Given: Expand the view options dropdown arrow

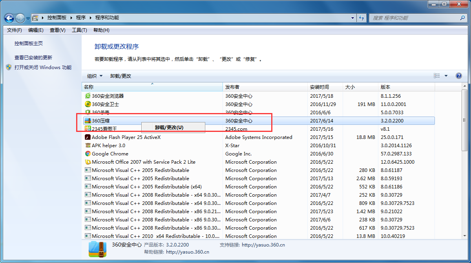Looking at the screenshot, I should coord(446,76).
